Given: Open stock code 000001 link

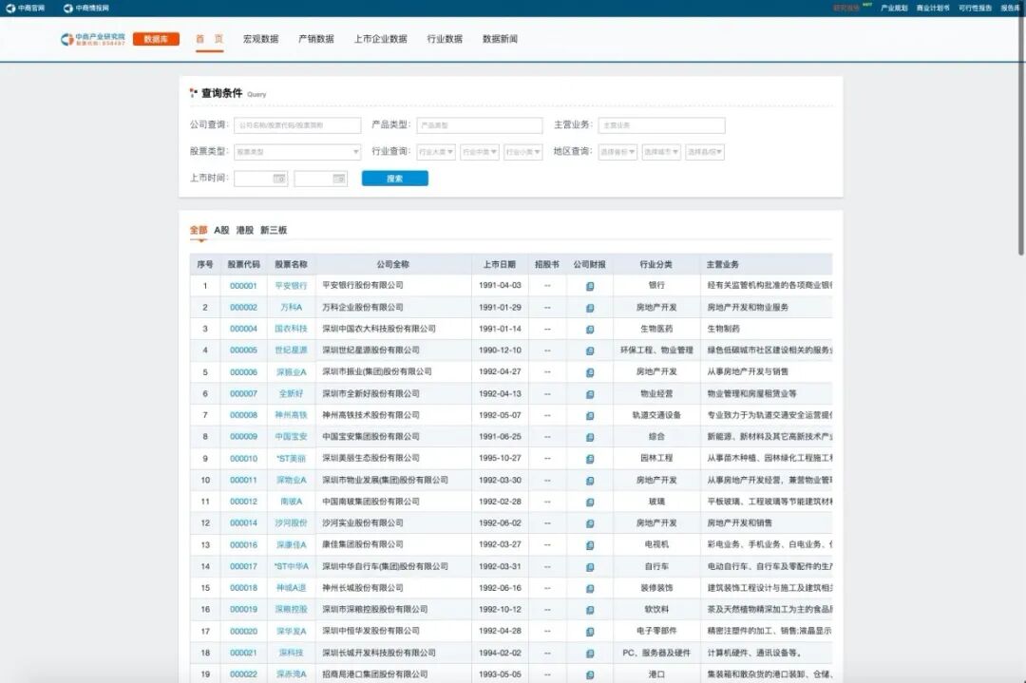Looking at the screenshot, I should click(243, 286).
